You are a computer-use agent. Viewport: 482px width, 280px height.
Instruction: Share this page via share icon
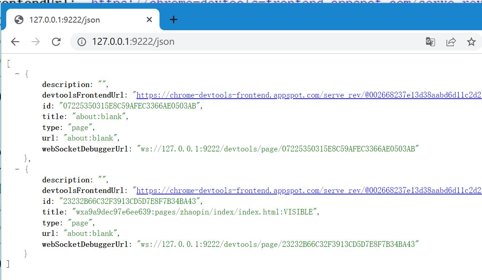[451, 42]
